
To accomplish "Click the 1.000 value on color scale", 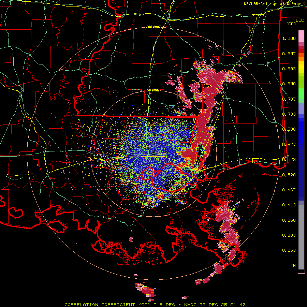I will [289, 38].
